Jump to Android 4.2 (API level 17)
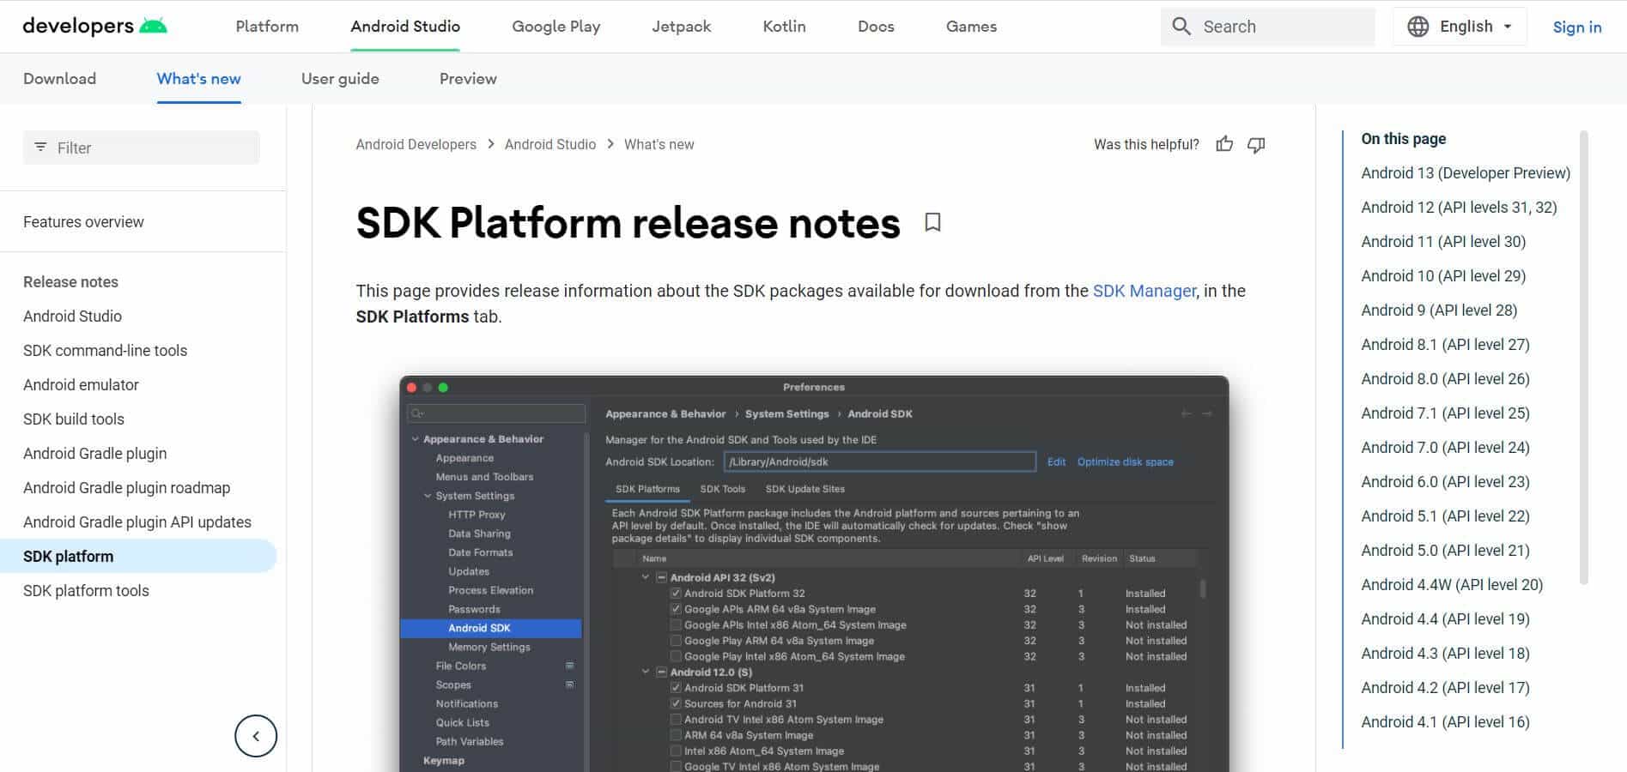The width and height of the screenshot is (1627, 772). point(1445,687)
